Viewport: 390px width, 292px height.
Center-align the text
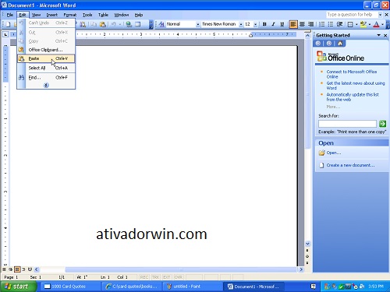pyautogui.click(x=302, y=24)
